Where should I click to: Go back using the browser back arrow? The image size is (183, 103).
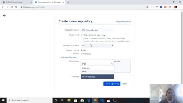(x=3, y=7)
